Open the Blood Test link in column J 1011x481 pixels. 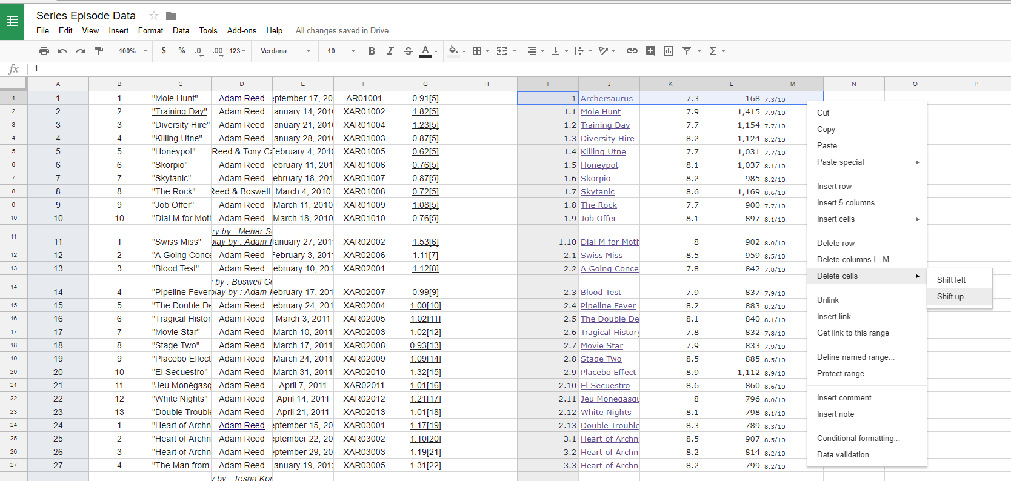(601, 292)
